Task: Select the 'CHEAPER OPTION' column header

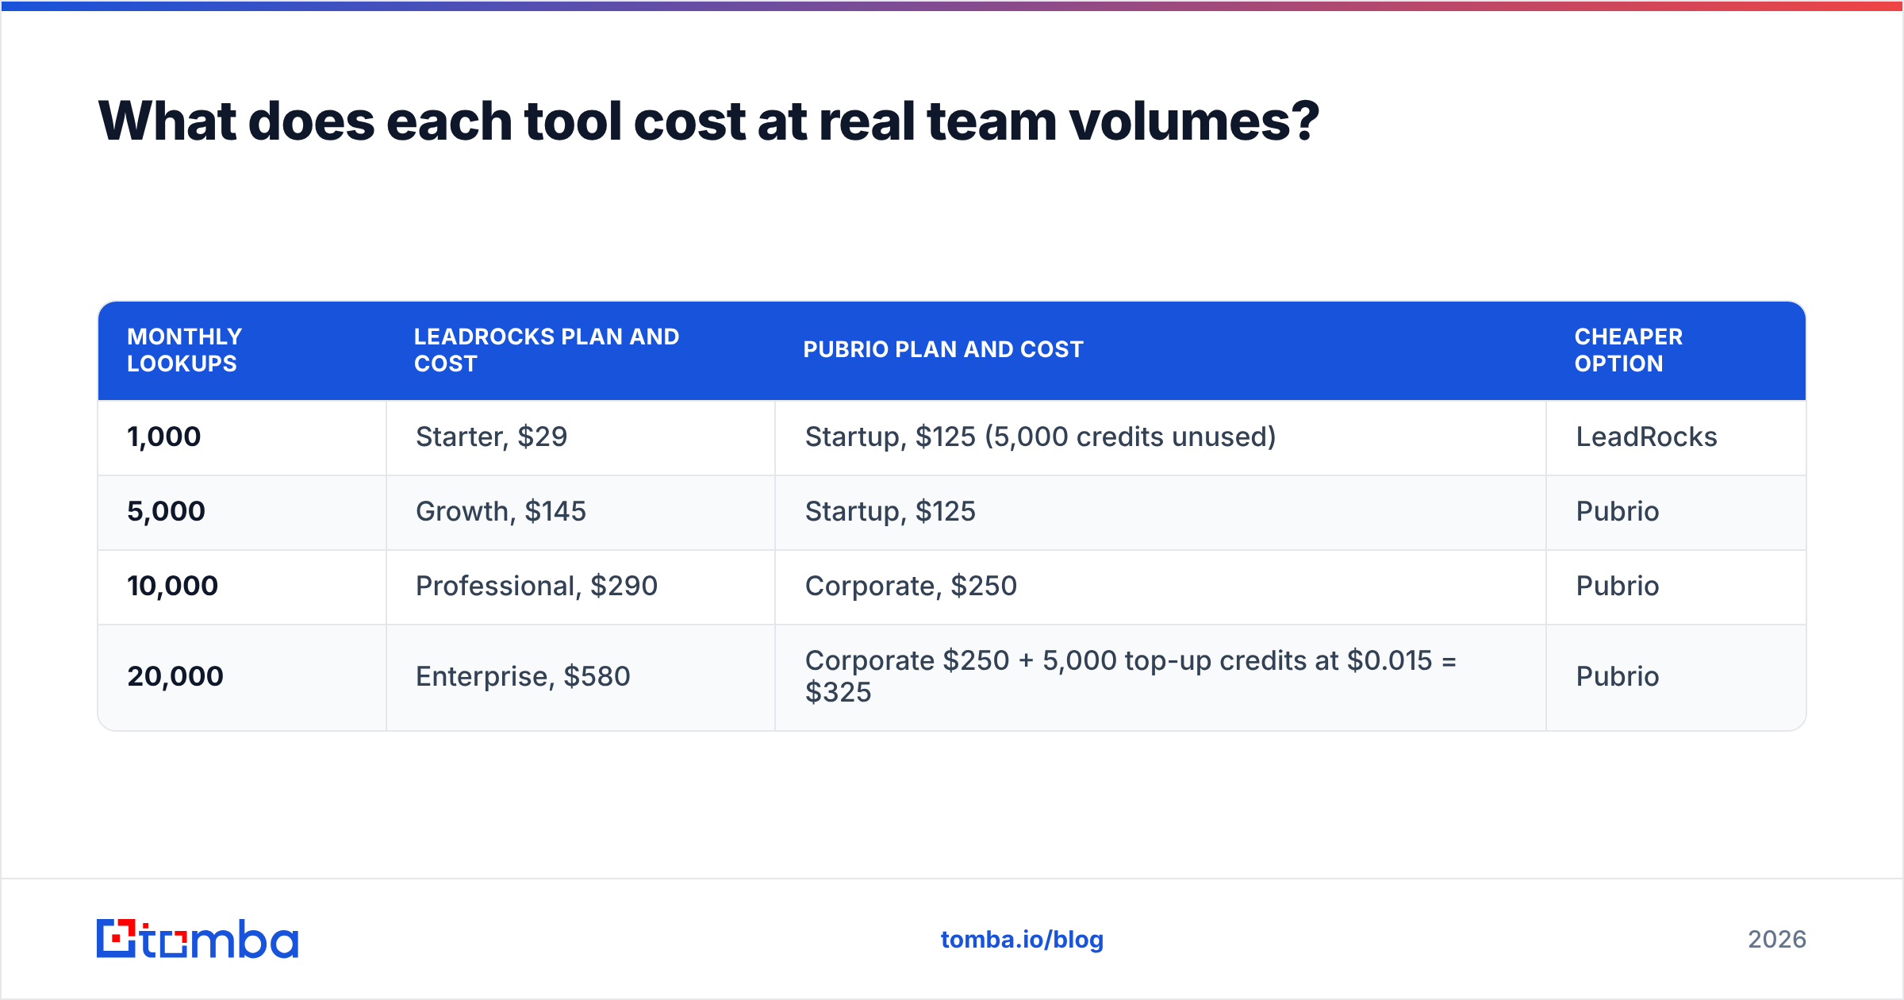Action: click(1676, 350)
